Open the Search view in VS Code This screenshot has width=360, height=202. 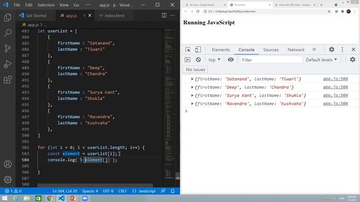tap(7, 33)
